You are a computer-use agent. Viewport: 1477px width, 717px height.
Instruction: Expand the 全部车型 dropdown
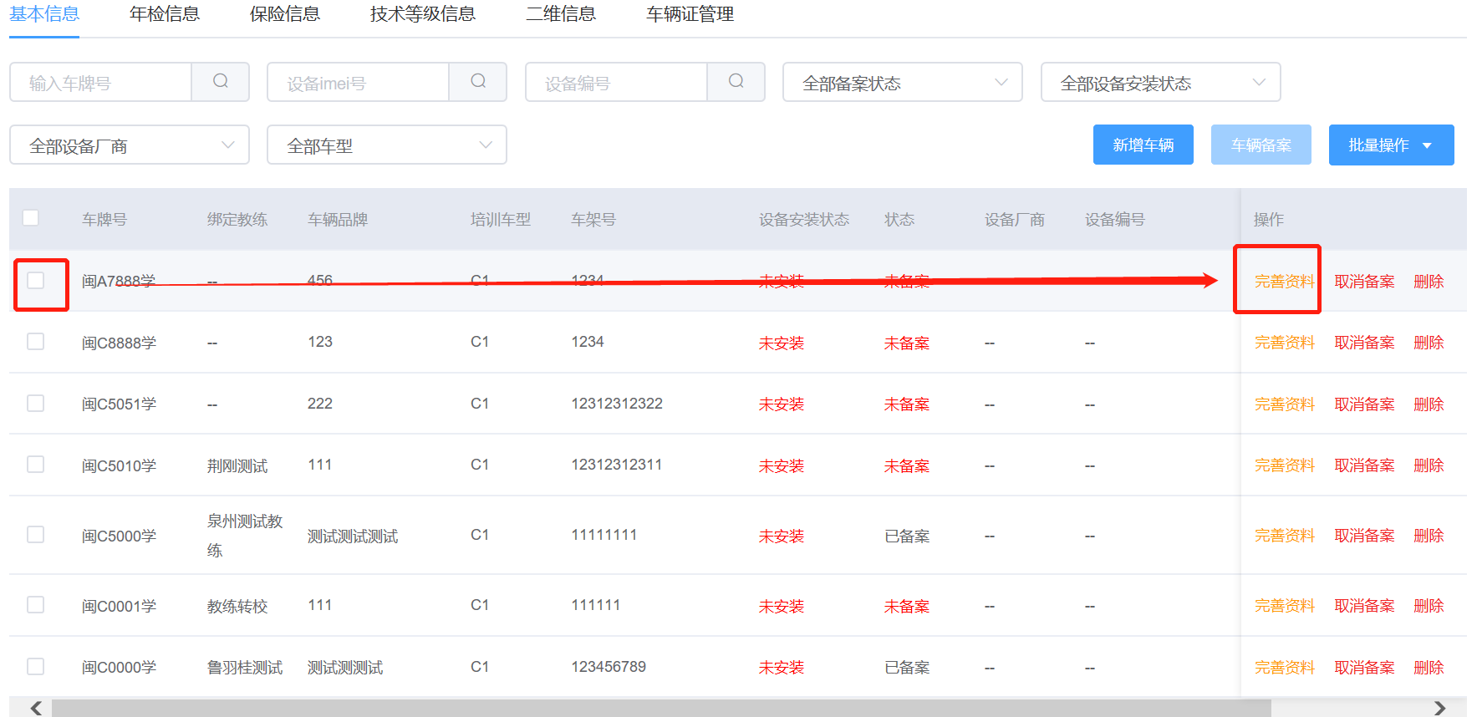click(x=386, y=145)
